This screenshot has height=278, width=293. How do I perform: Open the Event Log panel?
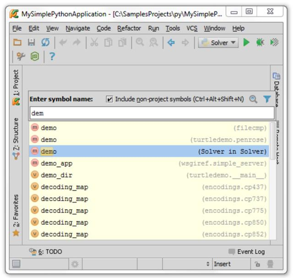(246, 252)
